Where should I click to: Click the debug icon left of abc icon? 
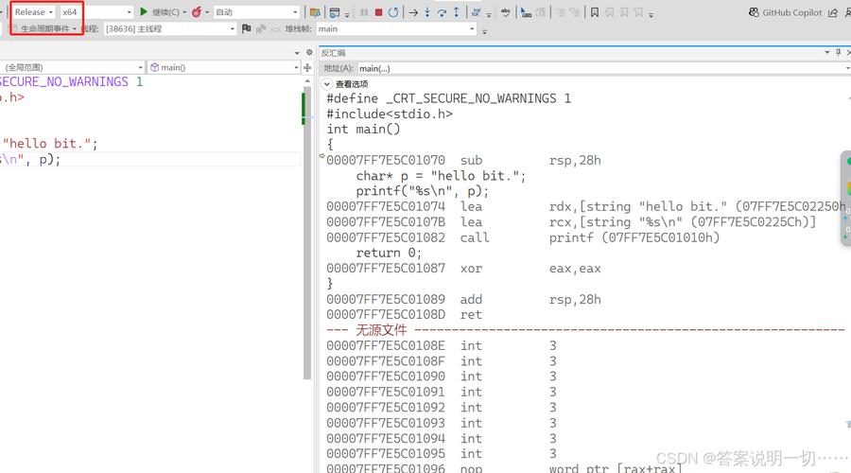[x=476, y=12]
